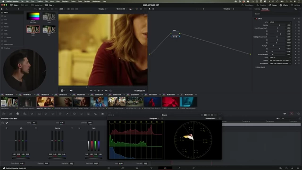Open the RGB Mixer palette
The image size is (302, 170).
32,114
